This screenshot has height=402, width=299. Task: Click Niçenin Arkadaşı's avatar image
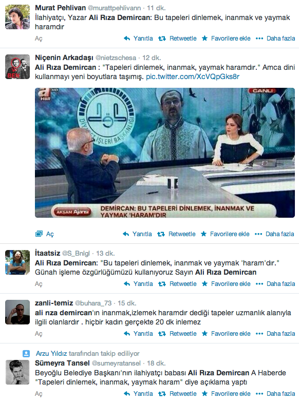point(17,67)
